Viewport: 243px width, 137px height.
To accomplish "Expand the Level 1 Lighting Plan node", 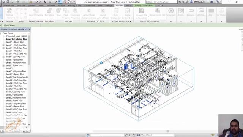I will pyautogui.click(x=3, y=57).
